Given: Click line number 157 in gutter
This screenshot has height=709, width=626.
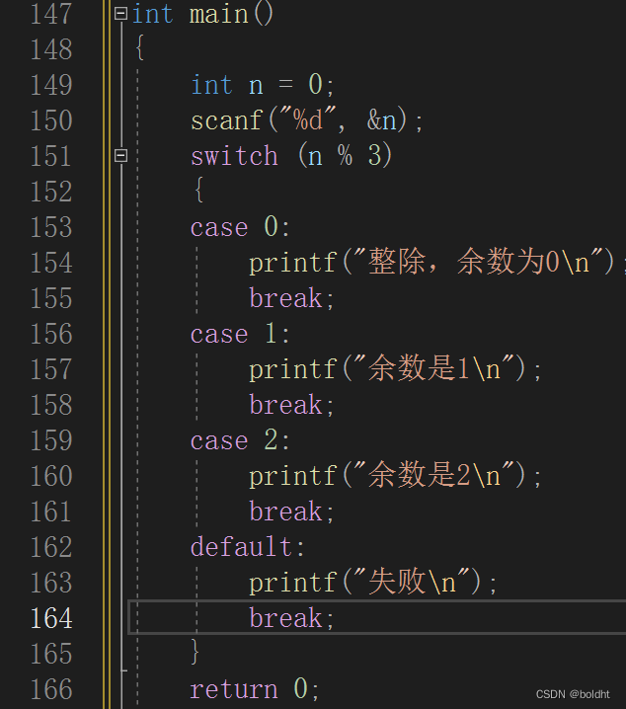Looking at the screenshot, I should (x=51, y=369).
